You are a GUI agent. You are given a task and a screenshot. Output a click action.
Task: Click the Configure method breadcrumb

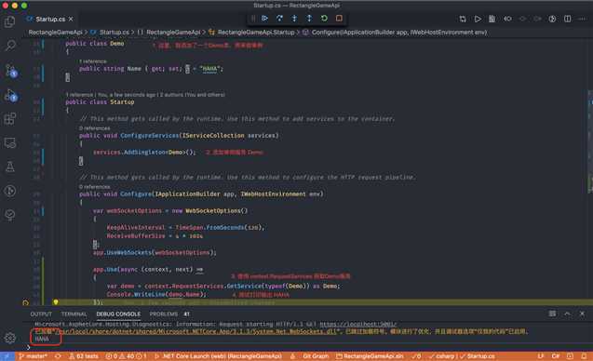tap(395, 33)
